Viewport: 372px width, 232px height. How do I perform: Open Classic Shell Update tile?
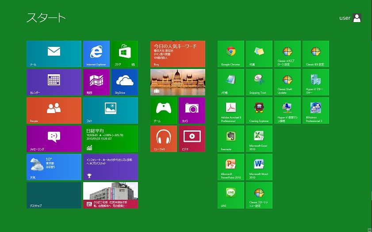click(x=288, y=82)
